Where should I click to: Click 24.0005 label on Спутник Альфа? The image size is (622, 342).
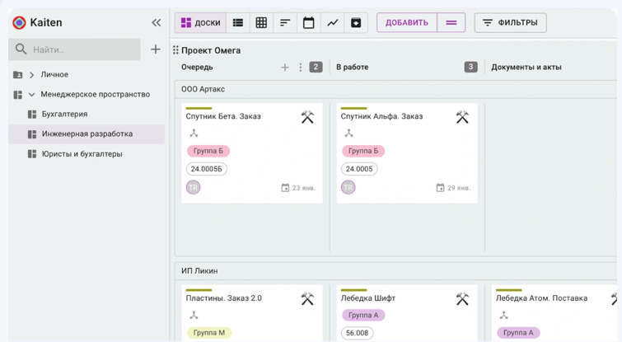coord(359,169)
